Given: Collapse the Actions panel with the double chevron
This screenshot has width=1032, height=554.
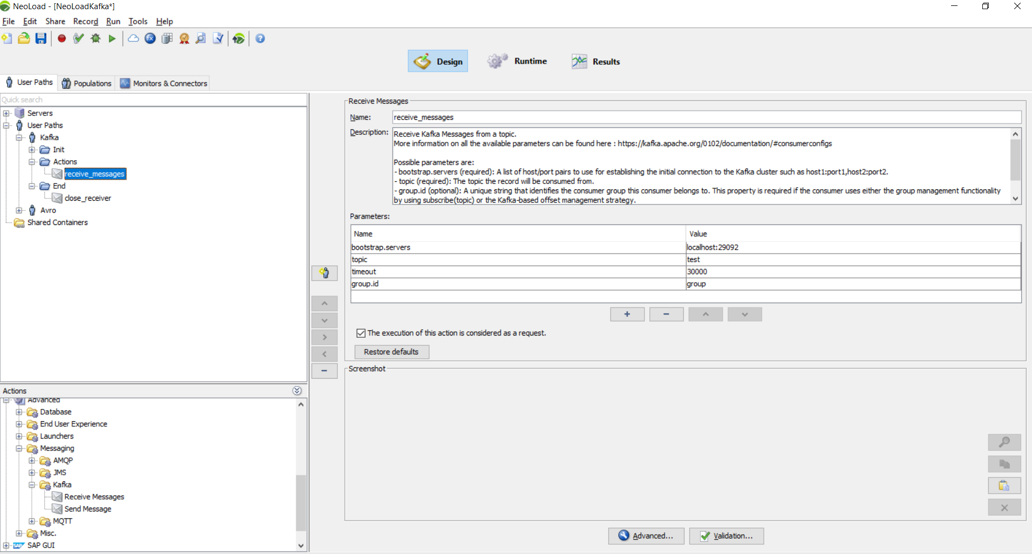Looking at the screenshot, I should pos(297,390).
